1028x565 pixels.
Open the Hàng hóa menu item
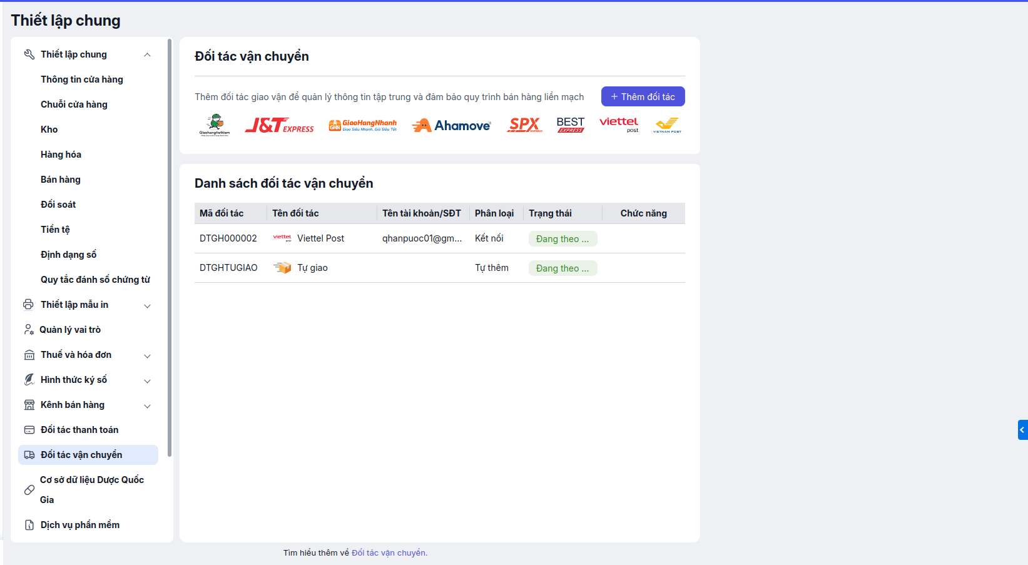click(61, 155)
